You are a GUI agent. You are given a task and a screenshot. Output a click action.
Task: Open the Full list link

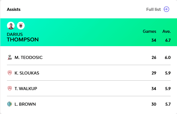[153, 9]
